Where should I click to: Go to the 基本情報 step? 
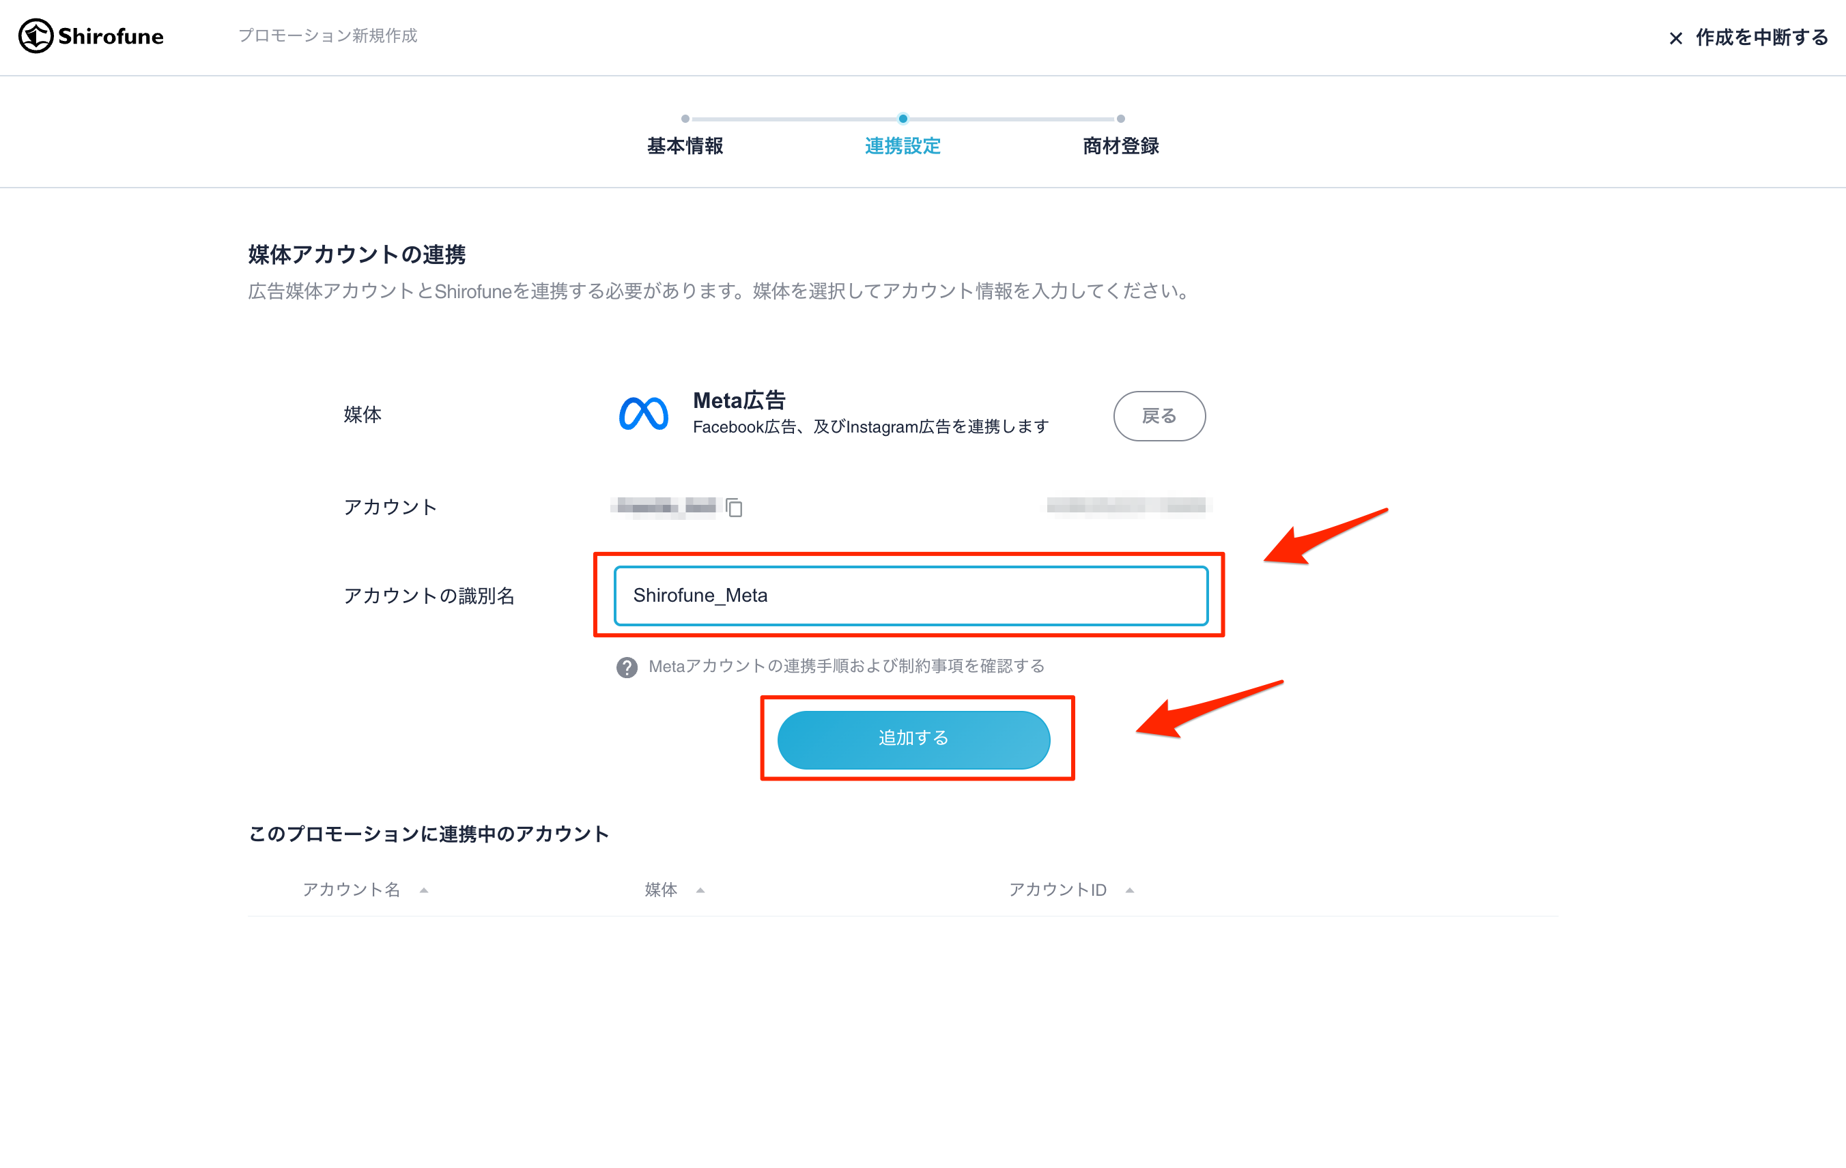pos(685,145)
